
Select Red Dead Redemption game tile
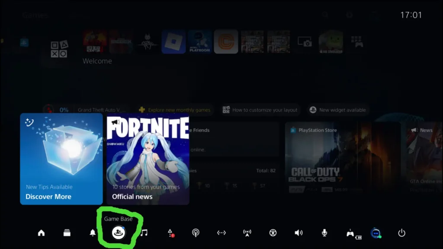click(x=95, y=42)
